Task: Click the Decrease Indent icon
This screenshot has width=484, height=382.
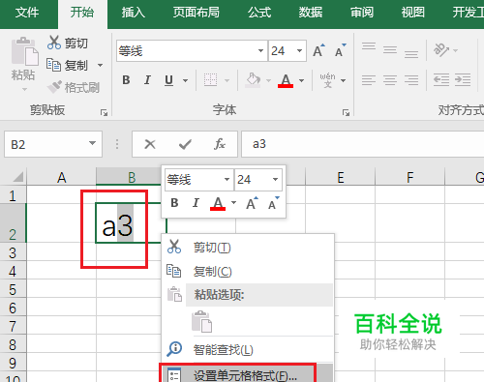Action: click(x=441, y=80)
